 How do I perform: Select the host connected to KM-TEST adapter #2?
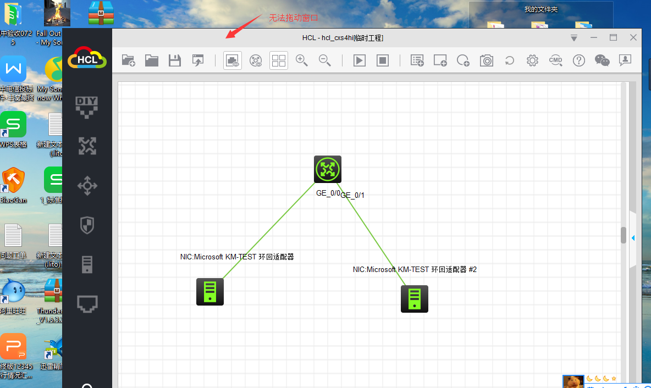click(415, 299)
